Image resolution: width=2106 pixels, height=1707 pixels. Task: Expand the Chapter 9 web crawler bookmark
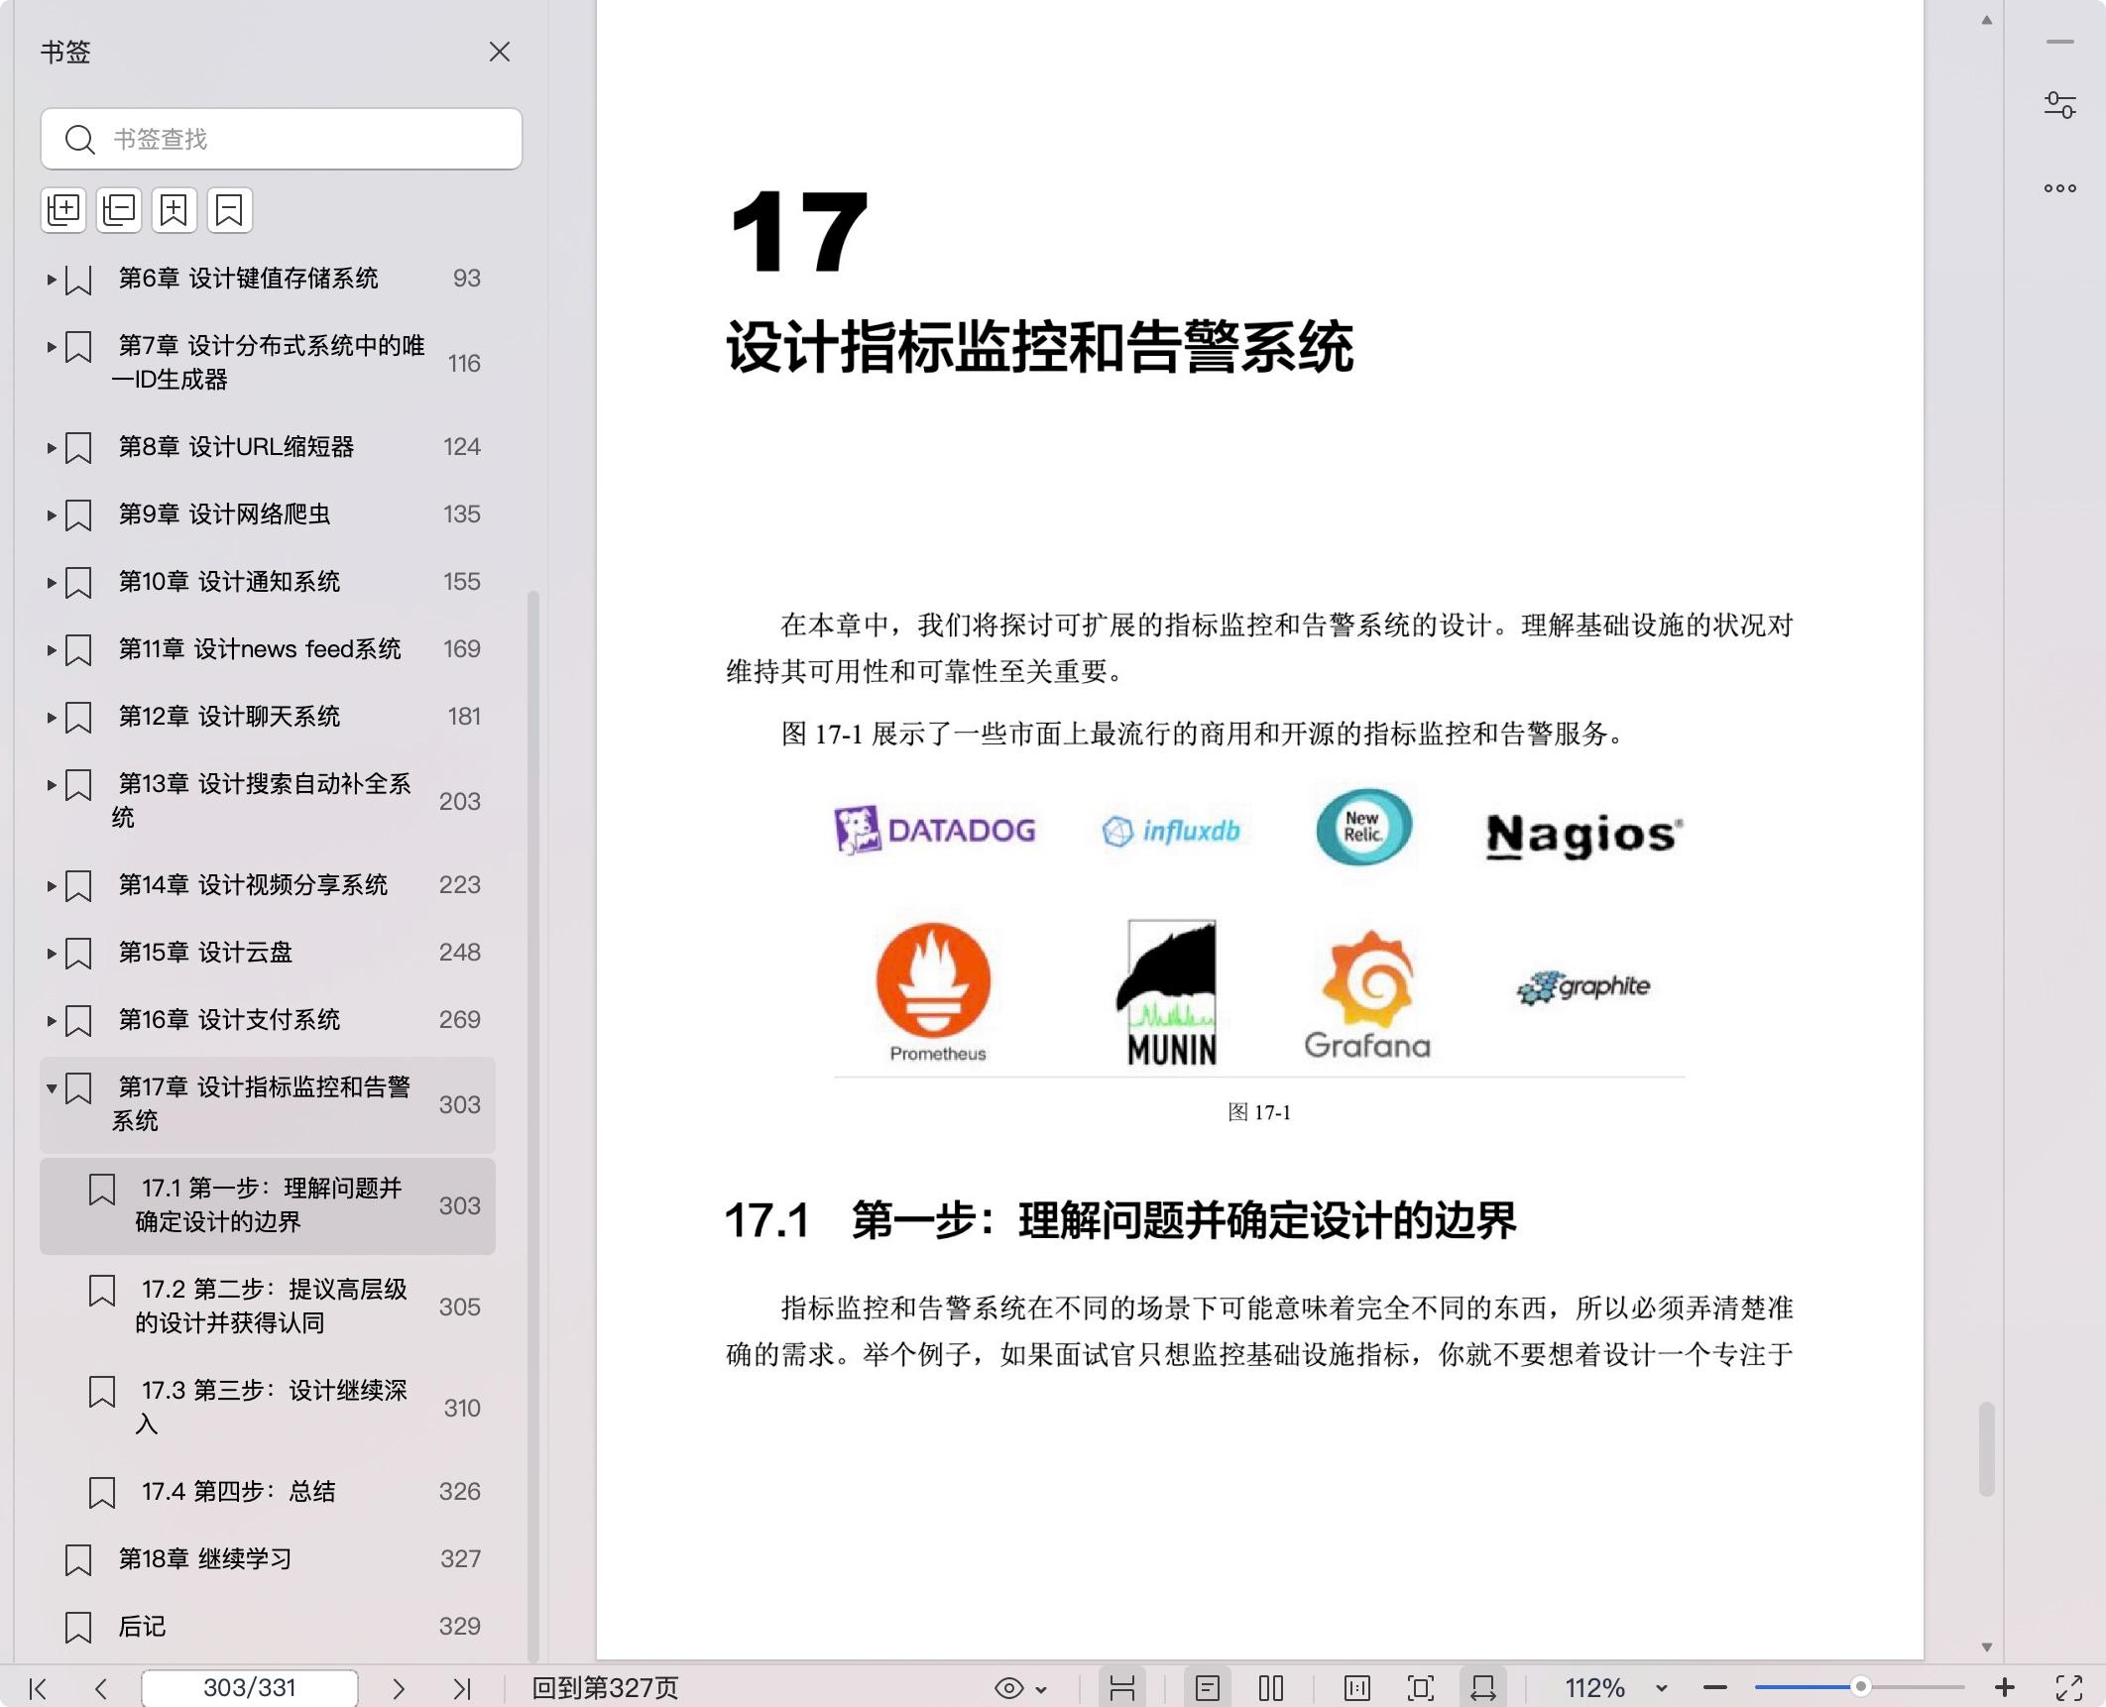[x=52, y=515]
